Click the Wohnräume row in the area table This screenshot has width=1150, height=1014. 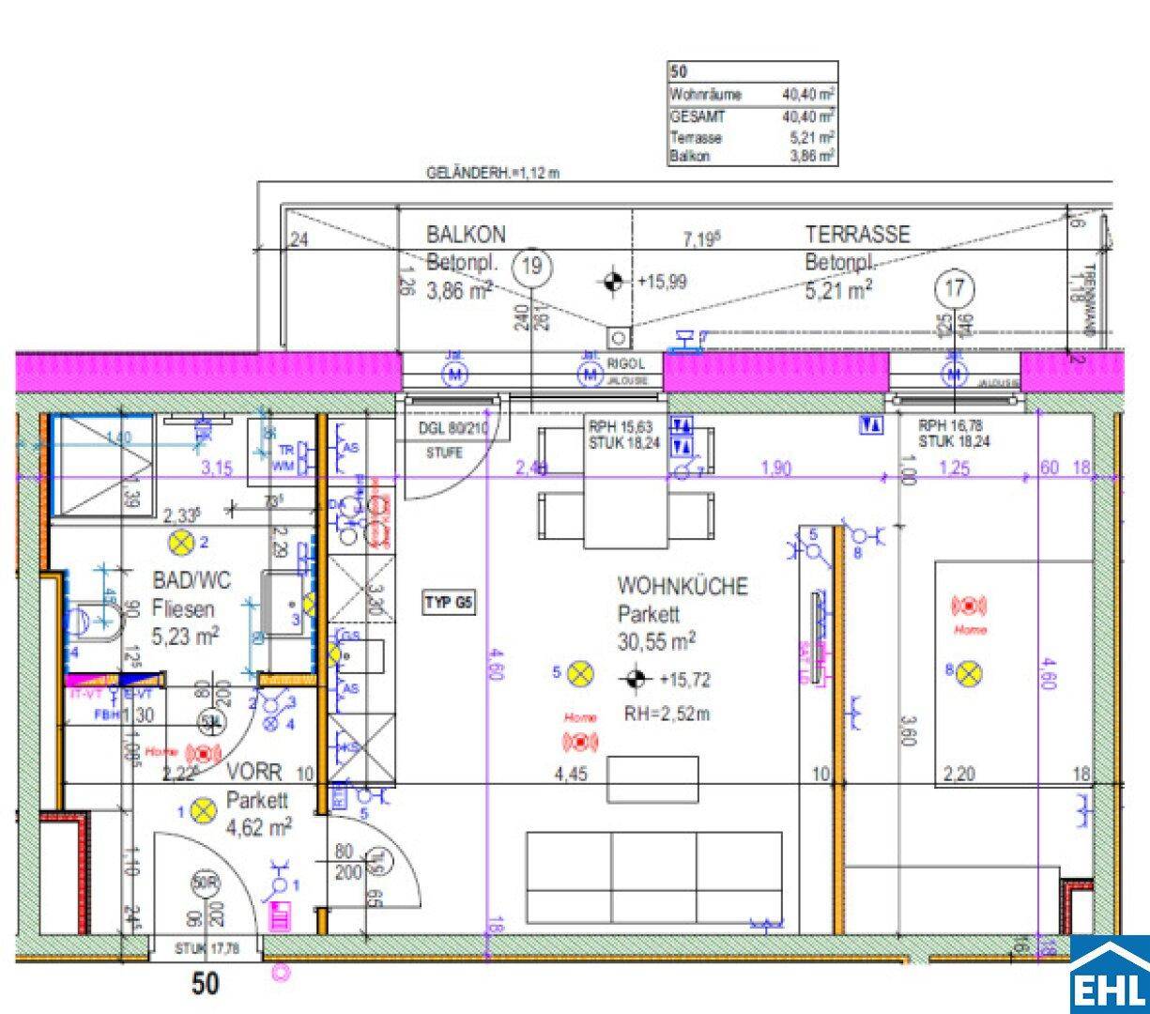click(x=752, y=95)
